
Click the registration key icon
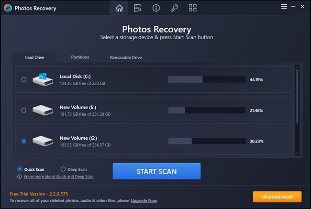[x=174, y=8]
